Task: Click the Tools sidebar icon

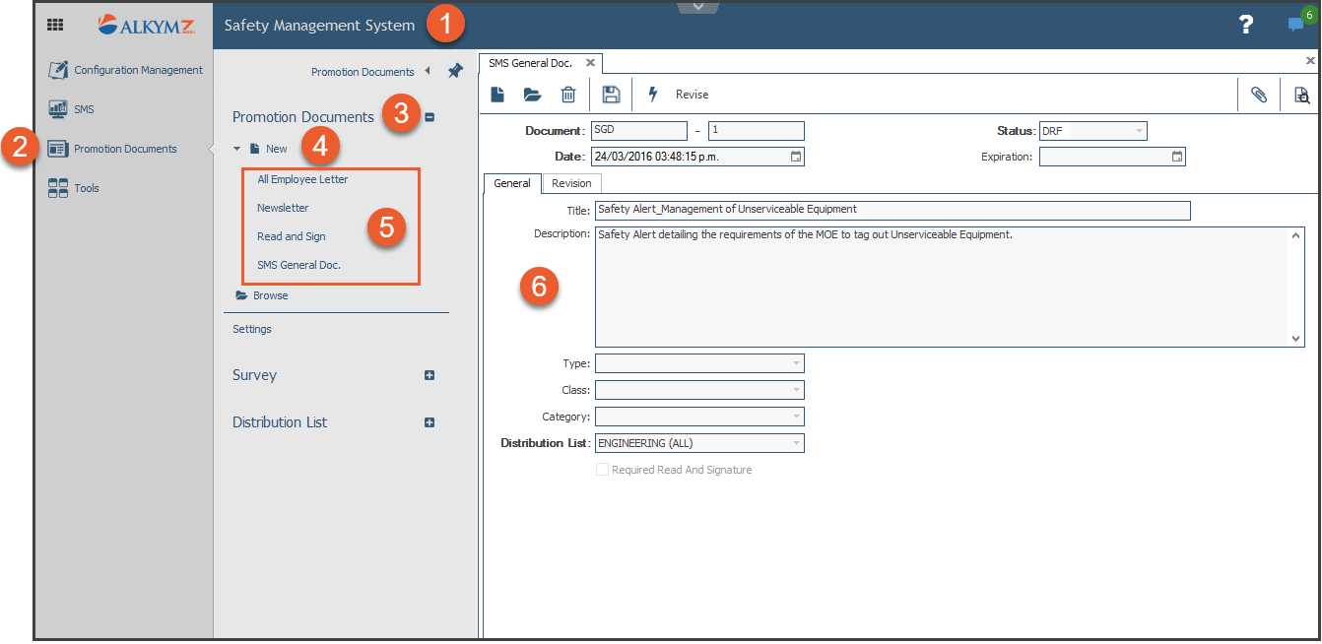Action: coord(58,188)
